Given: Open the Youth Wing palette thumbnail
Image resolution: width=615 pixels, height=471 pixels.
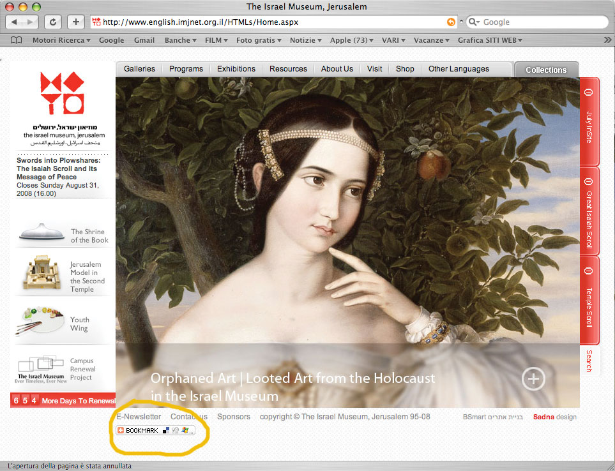Looking at the screenshot, I should point(40,321).
